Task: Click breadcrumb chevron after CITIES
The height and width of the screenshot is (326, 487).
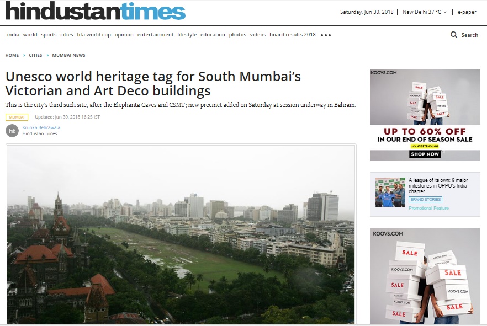Action: [x=47, y=55]
